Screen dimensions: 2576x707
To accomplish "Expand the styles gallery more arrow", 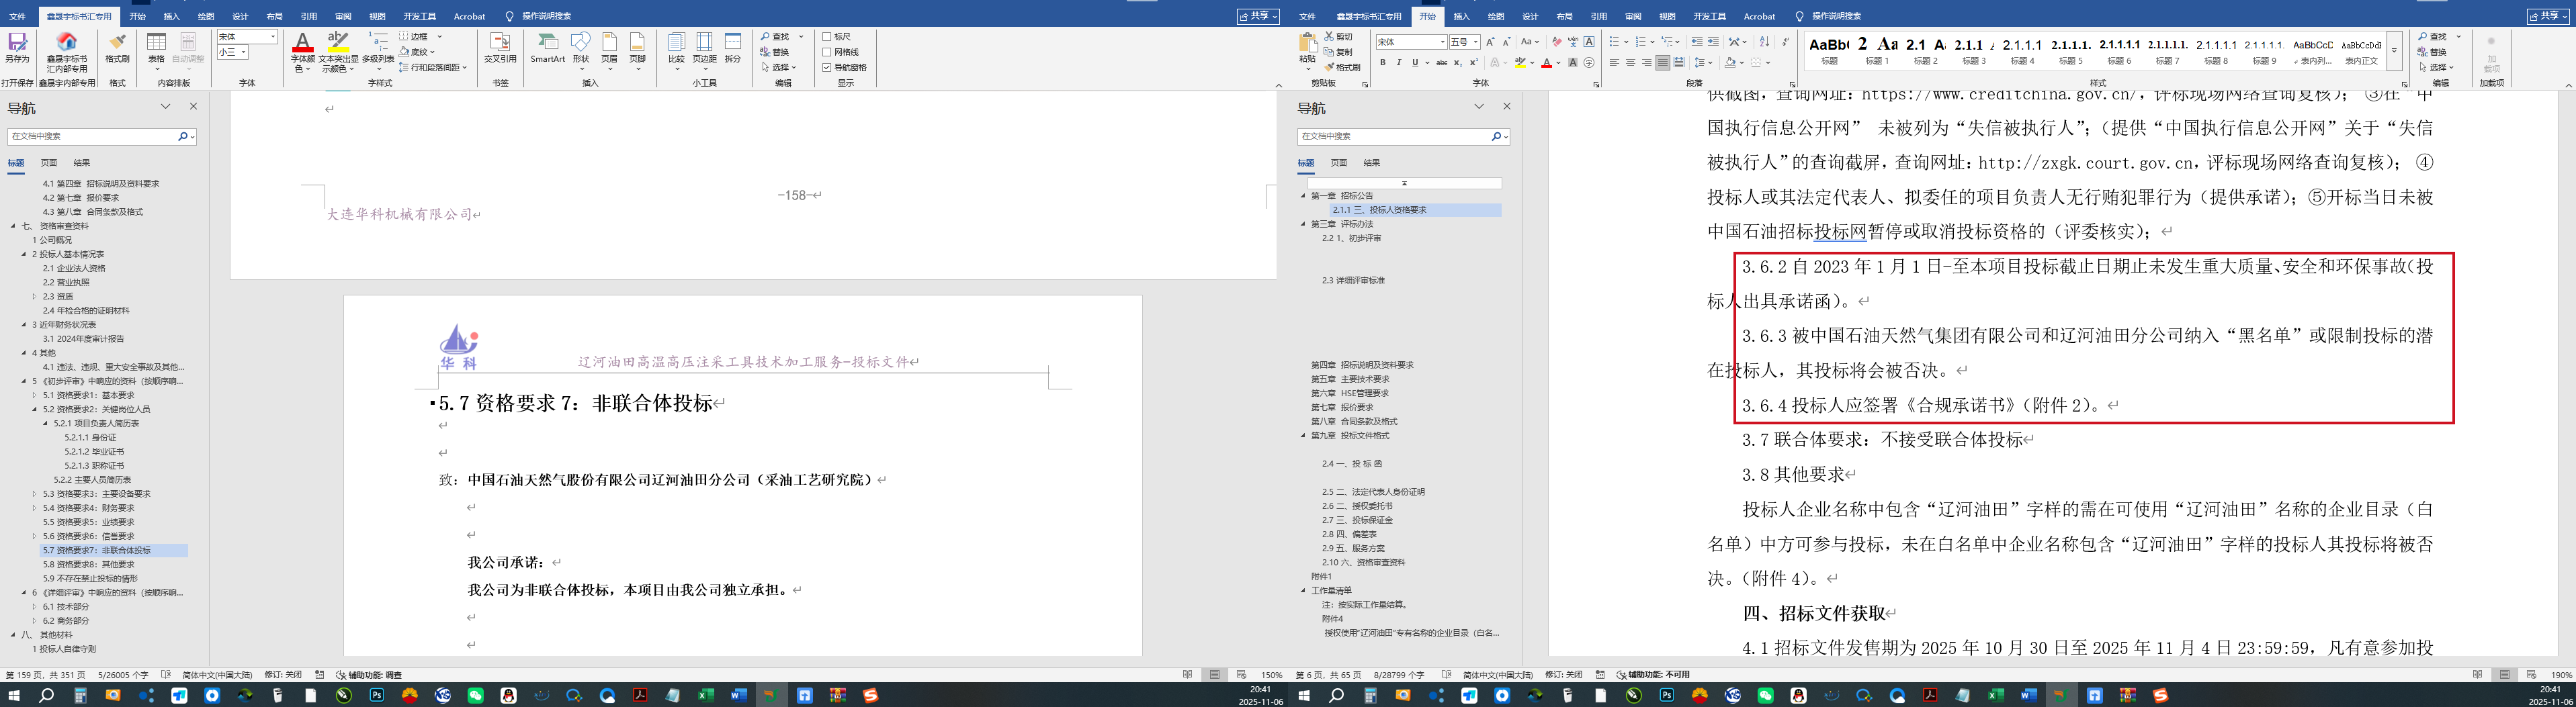I will point(2394,51).
